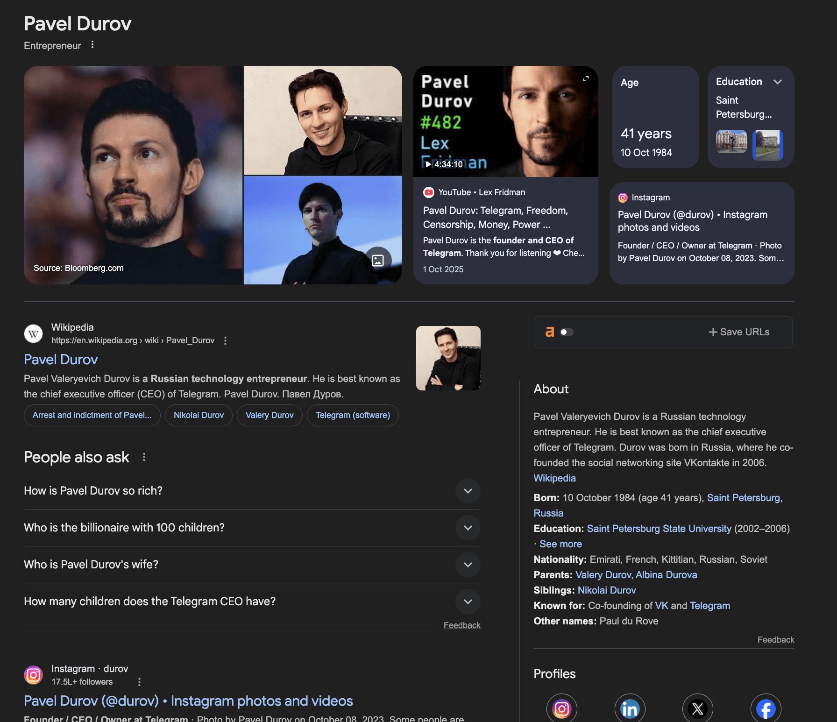Open the LinkedIn profile icon
This screenshot has width=837, height=722.
[630, 709]
